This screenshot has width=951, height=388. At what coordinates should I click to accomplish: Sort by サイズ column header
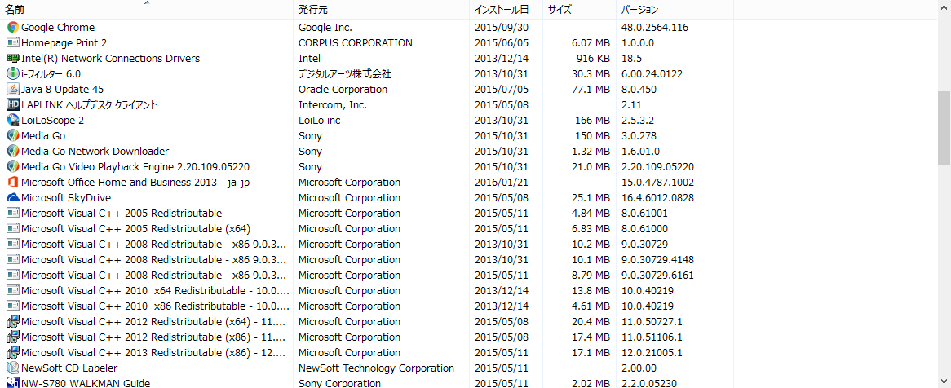(560, 10)
